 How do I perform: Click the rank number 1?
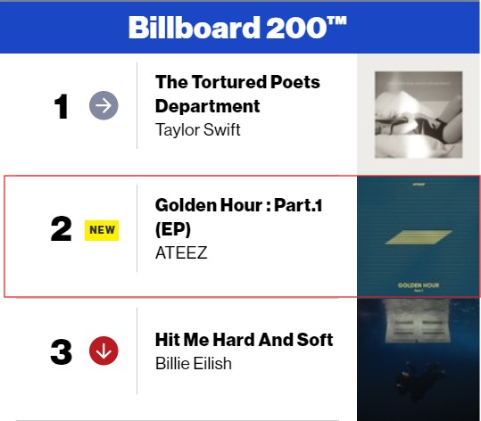point(61,106)
